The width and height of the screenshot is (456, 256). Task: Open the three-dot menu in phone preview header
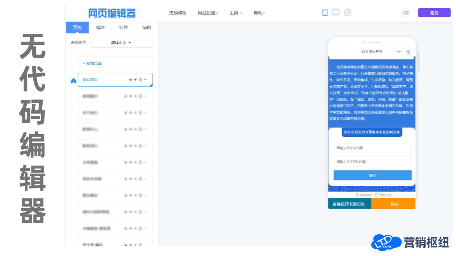tap(399, 52)
